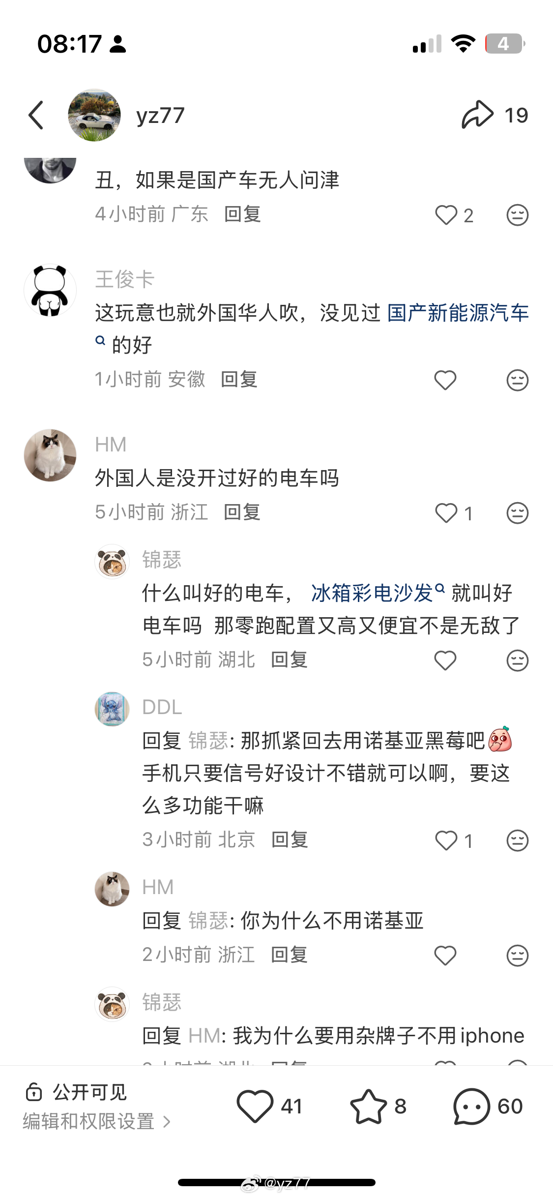Open 王俊卡's panda avatar

[x=50, y=290]
